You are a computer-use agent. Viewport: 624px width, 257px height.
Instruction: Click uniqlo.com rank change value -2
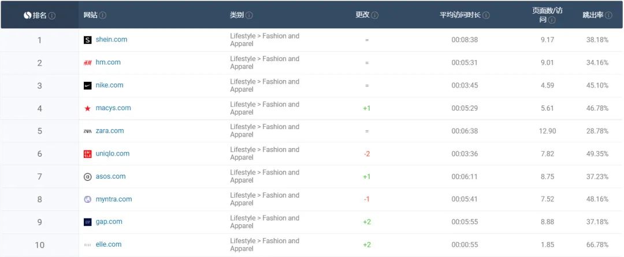tap(367, 154)
